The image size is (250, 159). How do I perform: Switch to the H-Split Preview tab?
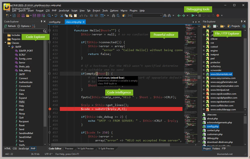(86, 149)
